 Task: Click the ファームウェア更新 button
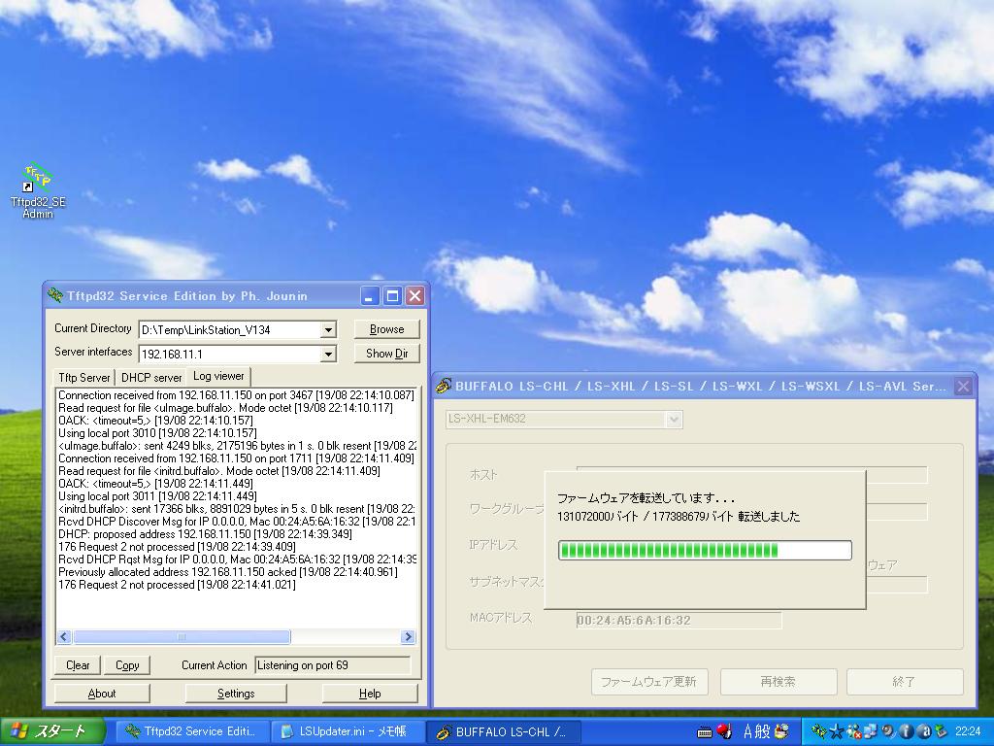649,682
